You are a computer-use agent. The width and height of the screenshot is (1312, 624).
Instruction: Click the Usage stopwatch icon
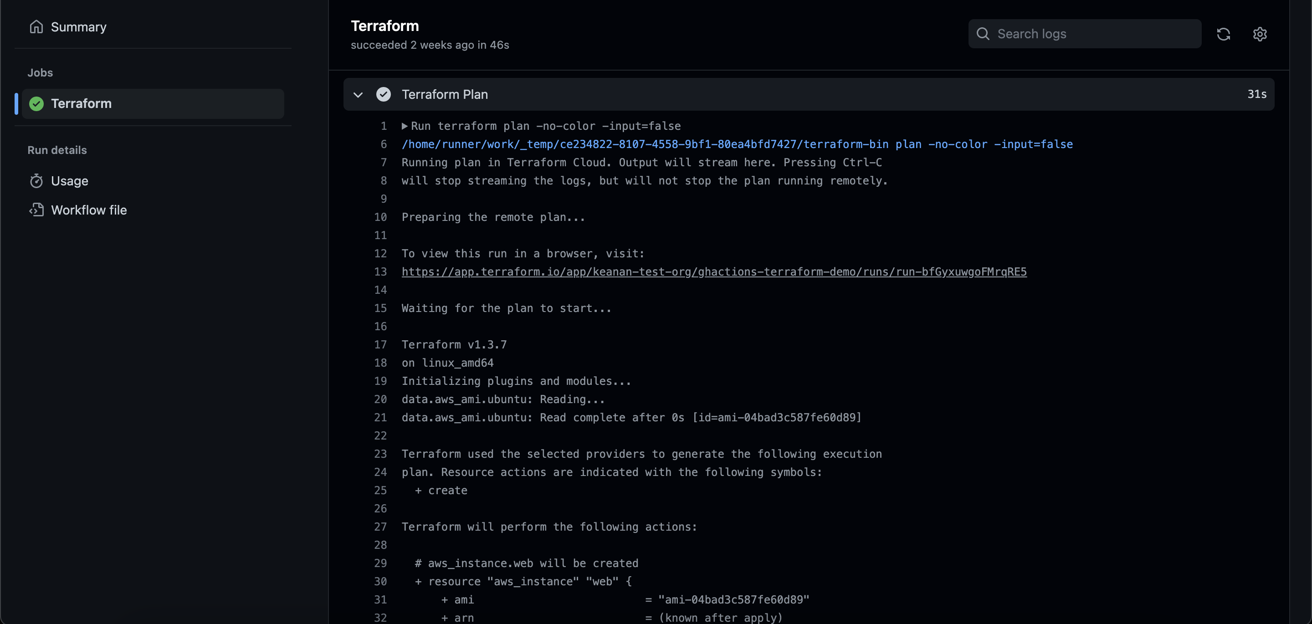36,181
